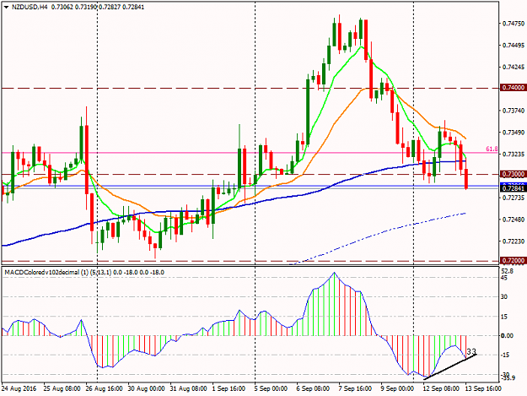Click the 9 Sep 00:00 time label
This screenshot has height=396, width=527.
(398, 388)
